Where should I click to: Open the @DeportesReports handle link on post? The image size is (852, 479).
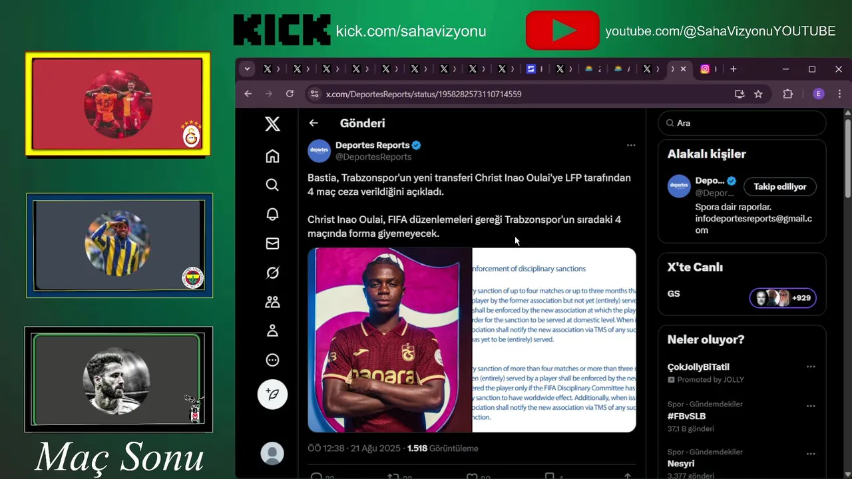pyautogui.click(x=373, y=157)
